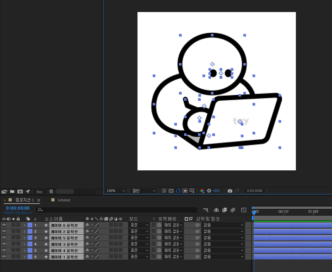This screenshot has height=272, width=332.
Task: Open the 절반 resolution dropdown
Action: (144, 191)
